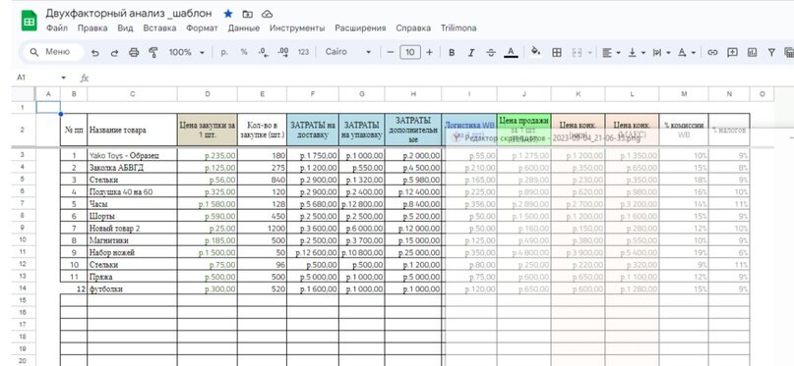Decrease decimal places
This screenshot has width=794, height=366.
tap(264, 53)
